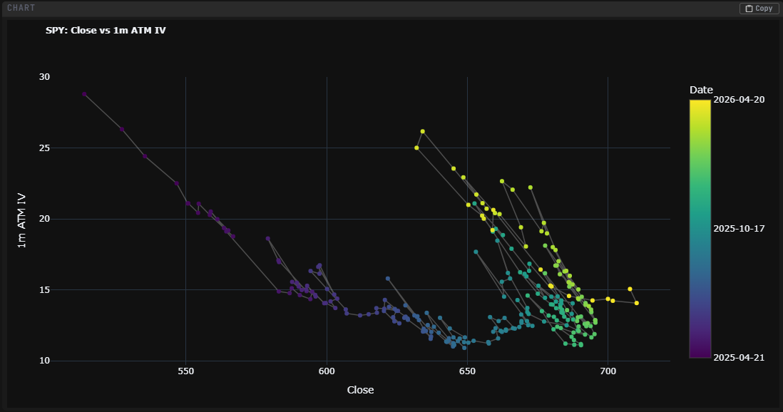Click the 'Date' colorbar title
The image size is (783, 412).
coord(701,90)
